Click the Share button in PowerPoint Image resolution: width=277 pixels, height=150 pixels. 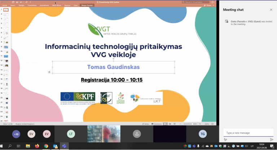click(208, 5)
